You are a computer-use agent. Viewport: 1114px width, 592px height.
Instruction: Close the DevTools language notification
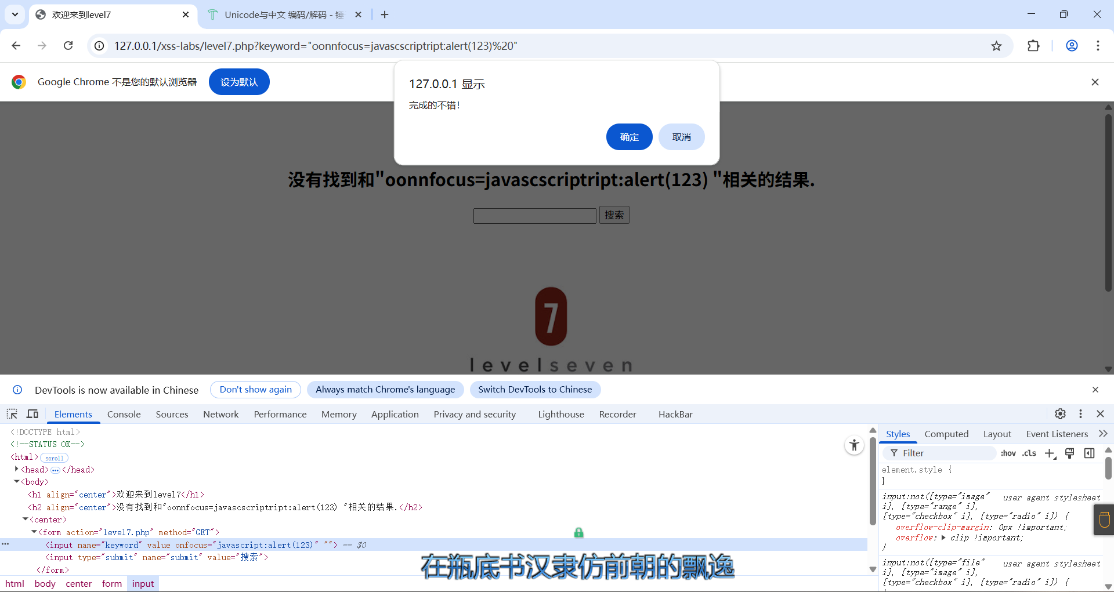(1095, 390)
